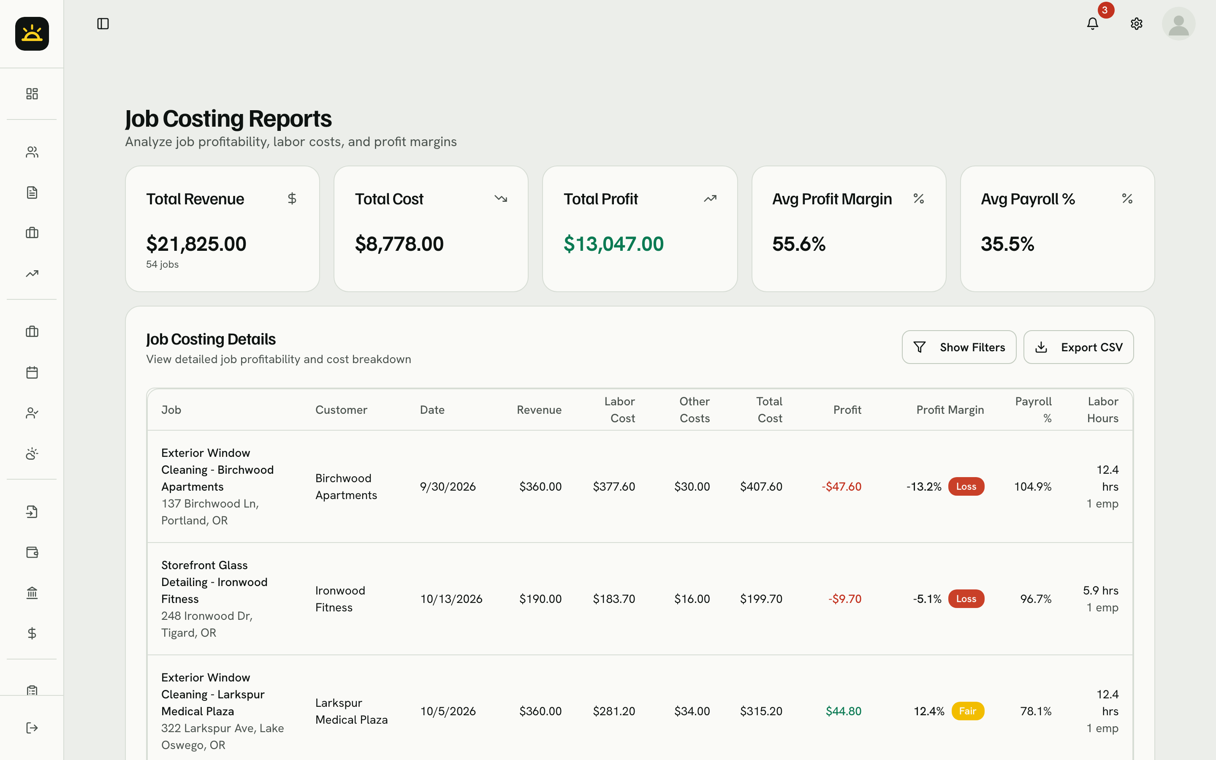Open the wallet icon in sidebar

(x=32, y=552)
